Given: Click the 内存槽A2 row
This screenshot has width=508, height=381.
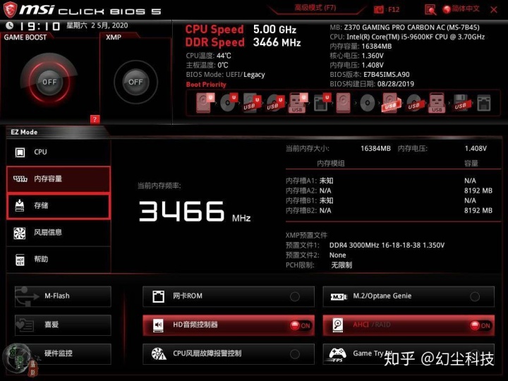Looking at the screenshot, I should pyautogui.click(x=389, y=190).
